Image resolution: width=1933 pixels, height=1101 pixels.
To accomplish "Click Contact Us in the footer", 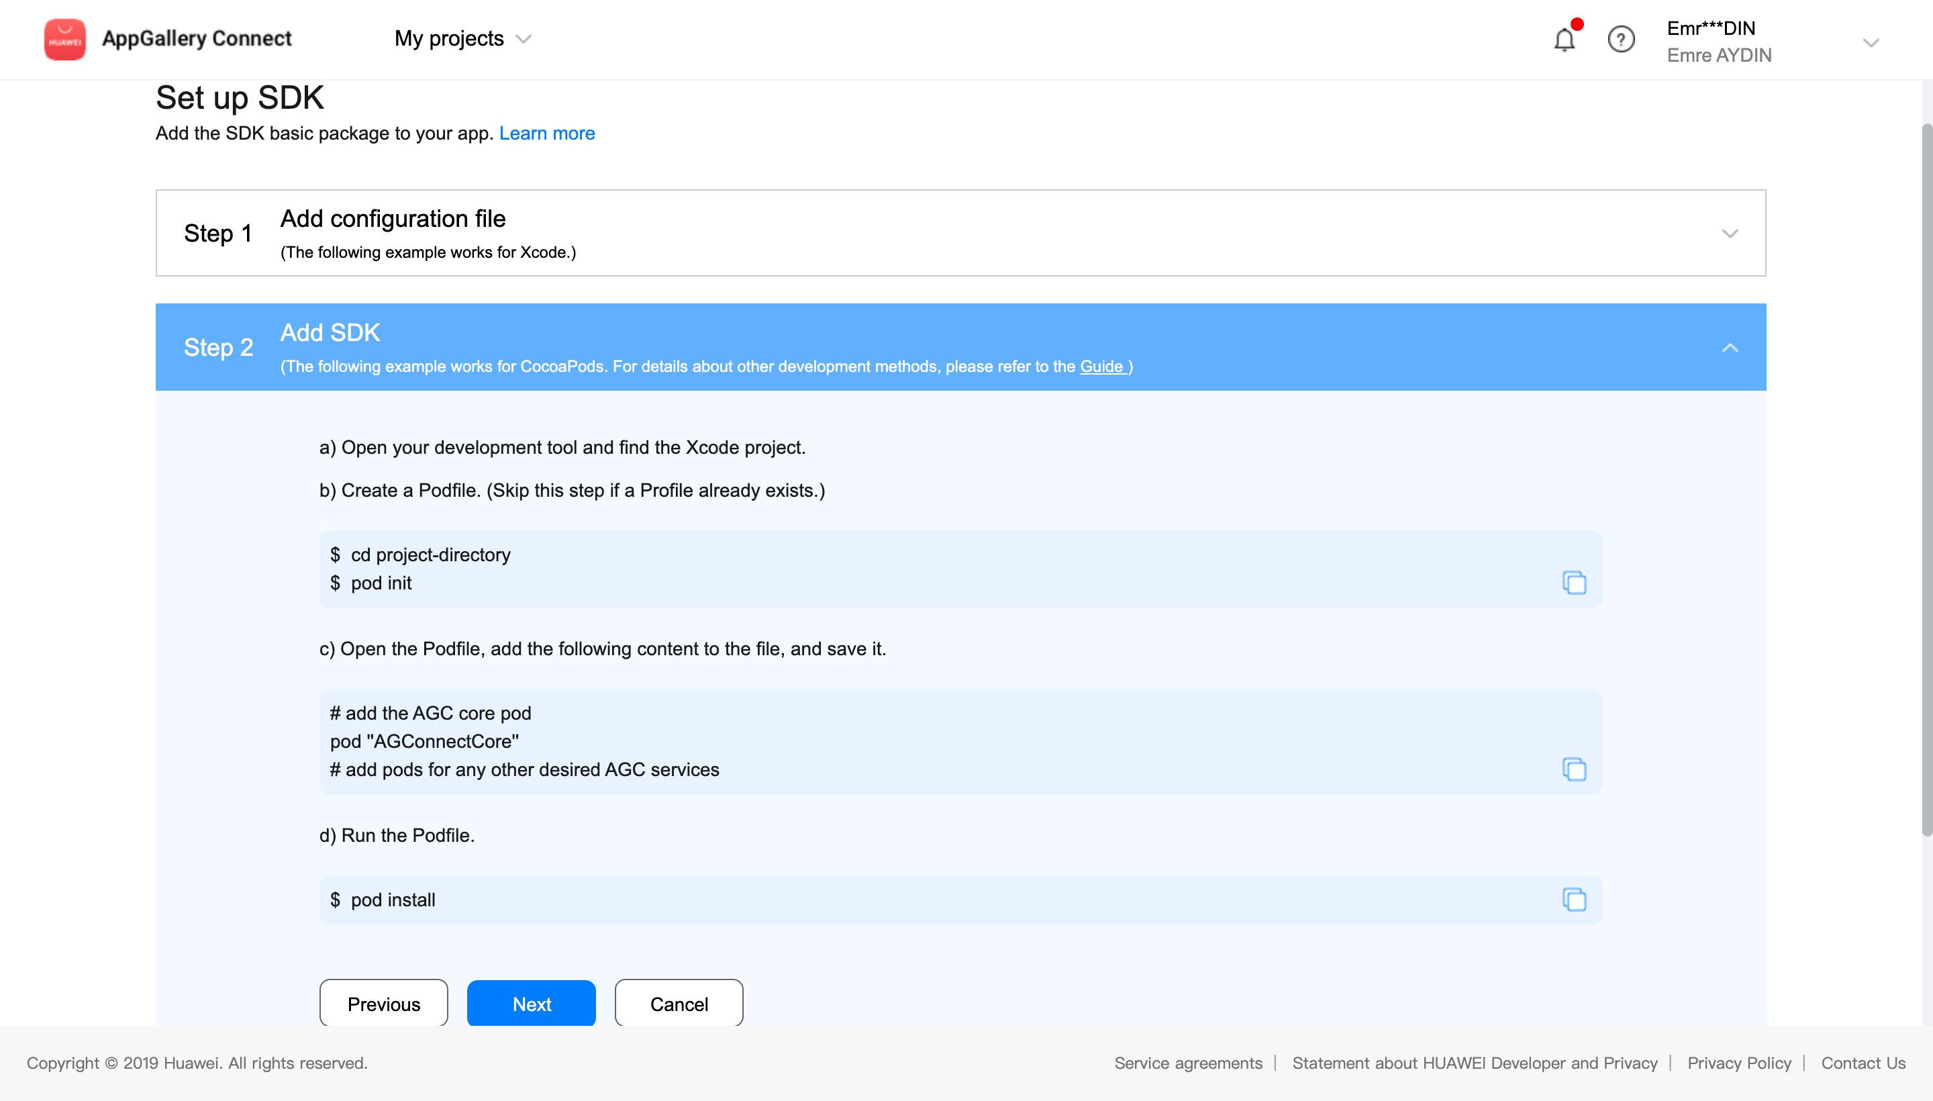I will click(x=1863, y=1063).
